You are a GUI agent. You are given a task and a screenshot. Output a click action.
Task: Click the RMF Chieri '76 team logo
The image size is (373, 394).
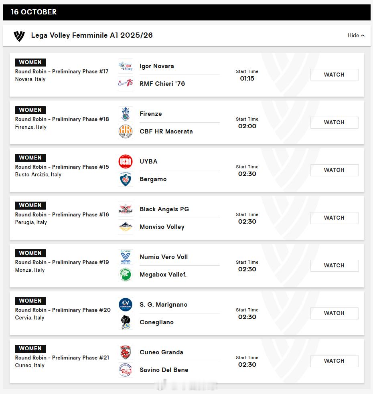pyautogui.click(x=126, y=84)
